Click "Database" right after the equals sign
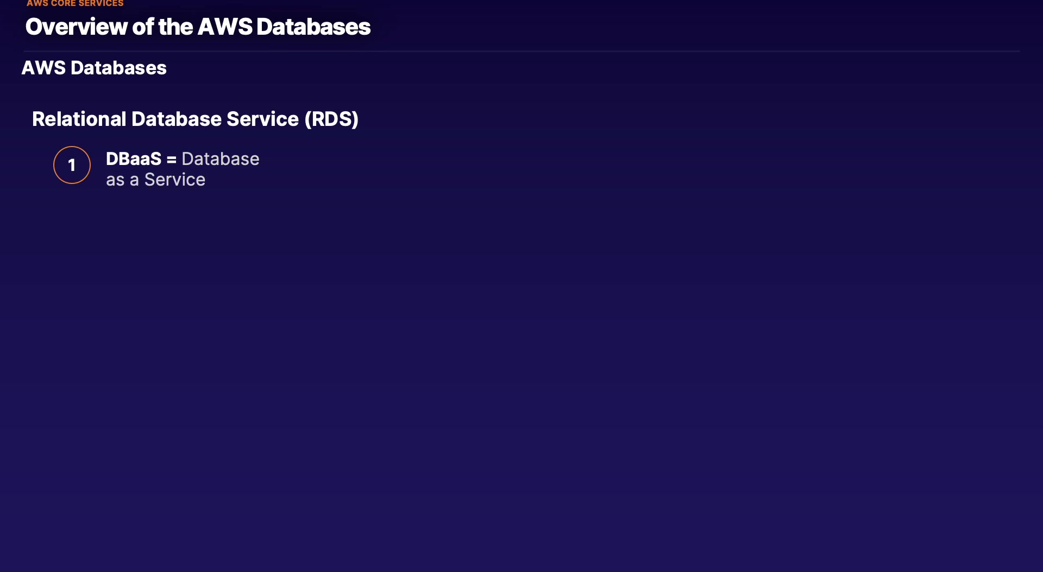 (221, 159)
